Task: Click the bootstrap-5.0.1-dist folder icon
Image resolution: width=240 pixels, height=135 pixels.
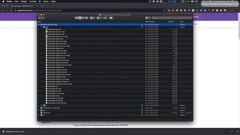Action: (x=41, y=24)
